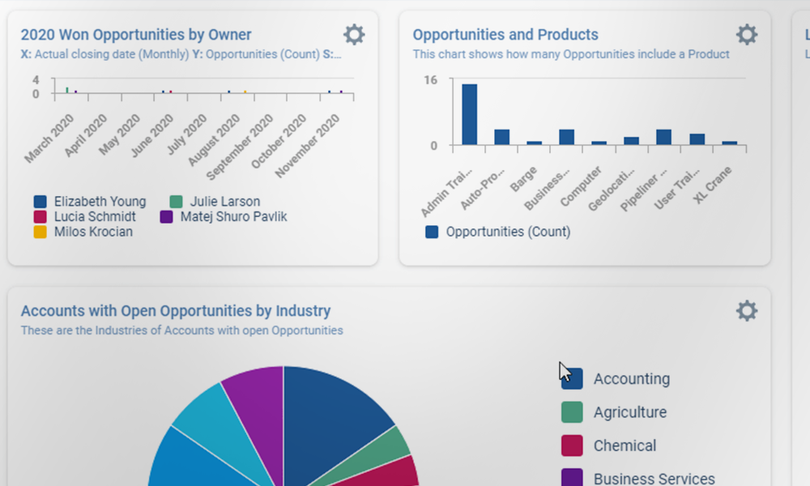Open gear settings for Accounts by Industry chart
Viewport: 810px width, 486px height.
pyautogui.click(x=746, y=311)
